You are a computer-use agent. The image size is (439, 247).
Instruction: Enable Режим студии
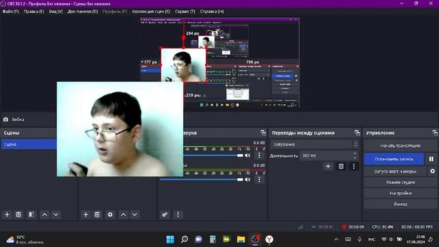[x=401, y=183]
